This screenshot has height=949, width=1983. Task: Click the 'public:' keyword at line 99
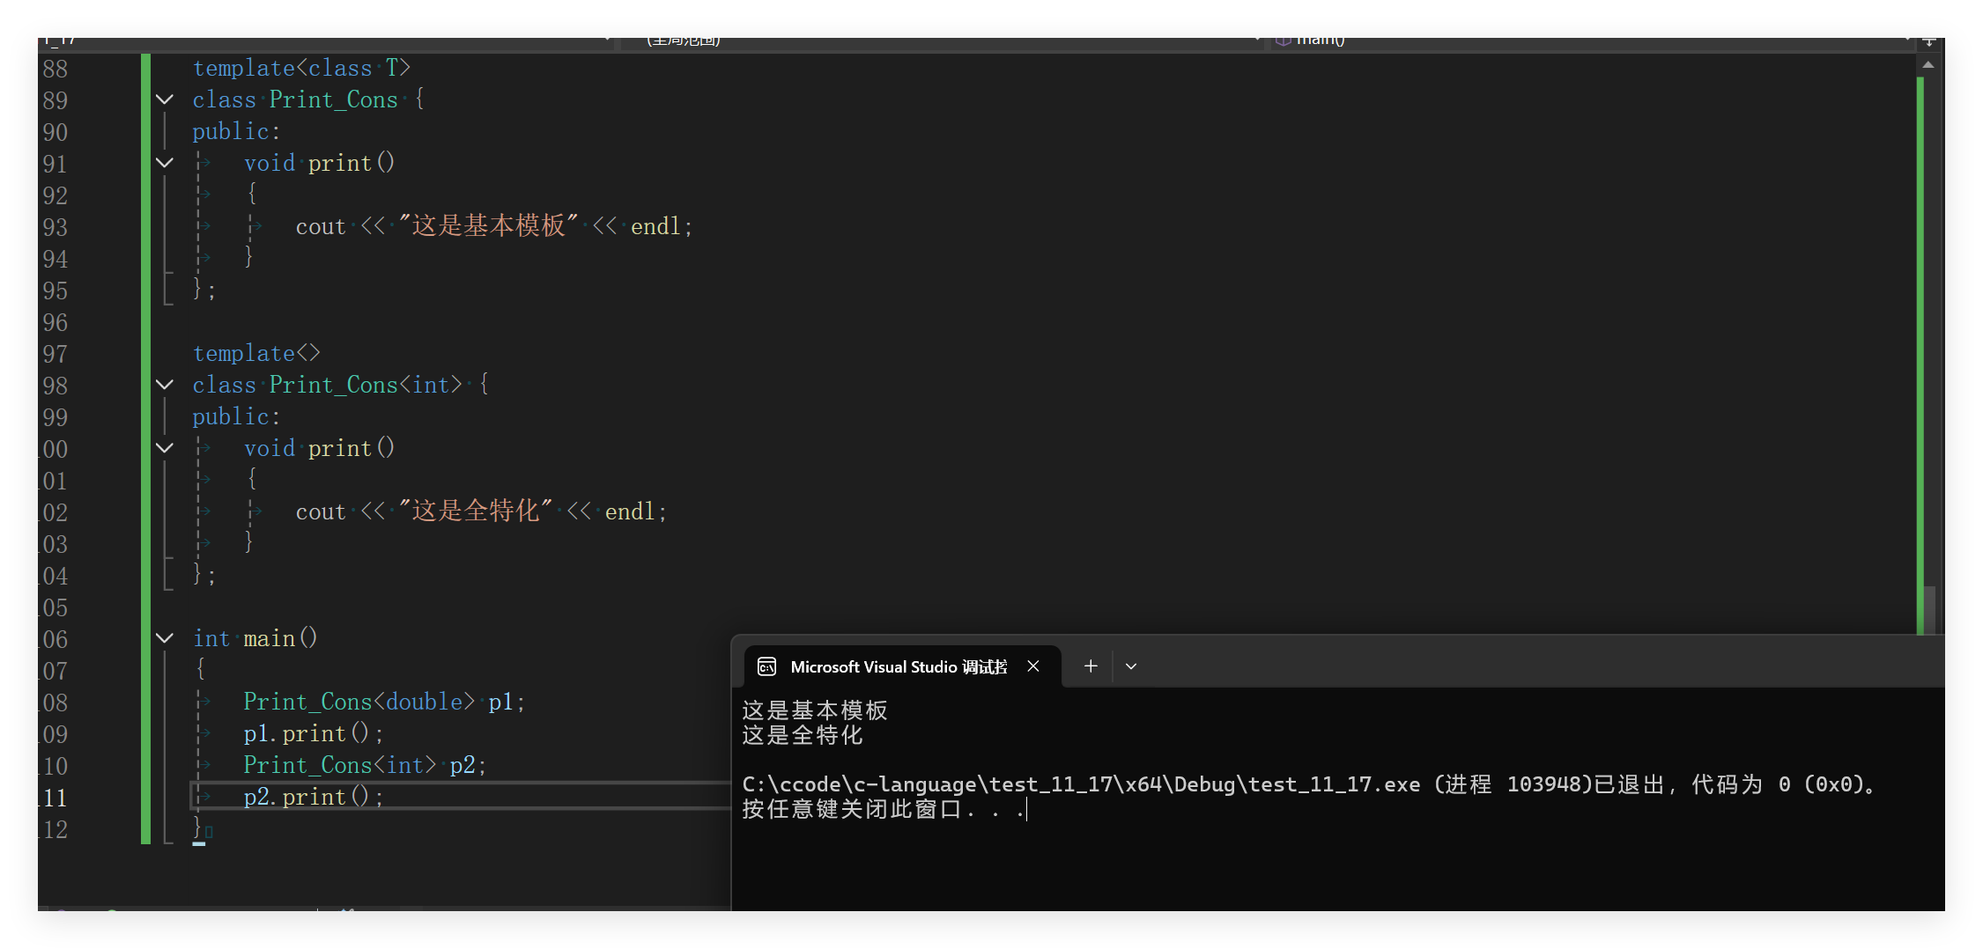pos(236,416)
